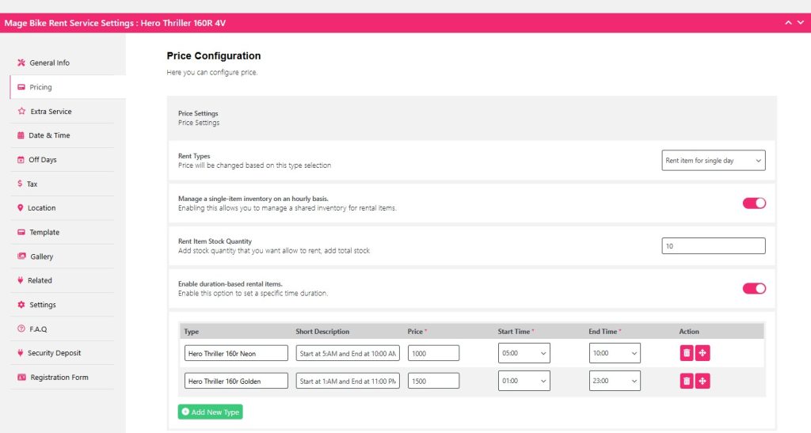Delete the Hero Thriller 160r Golden row
Viewport: 811px width, 433px height.
(x=687, y=382)
